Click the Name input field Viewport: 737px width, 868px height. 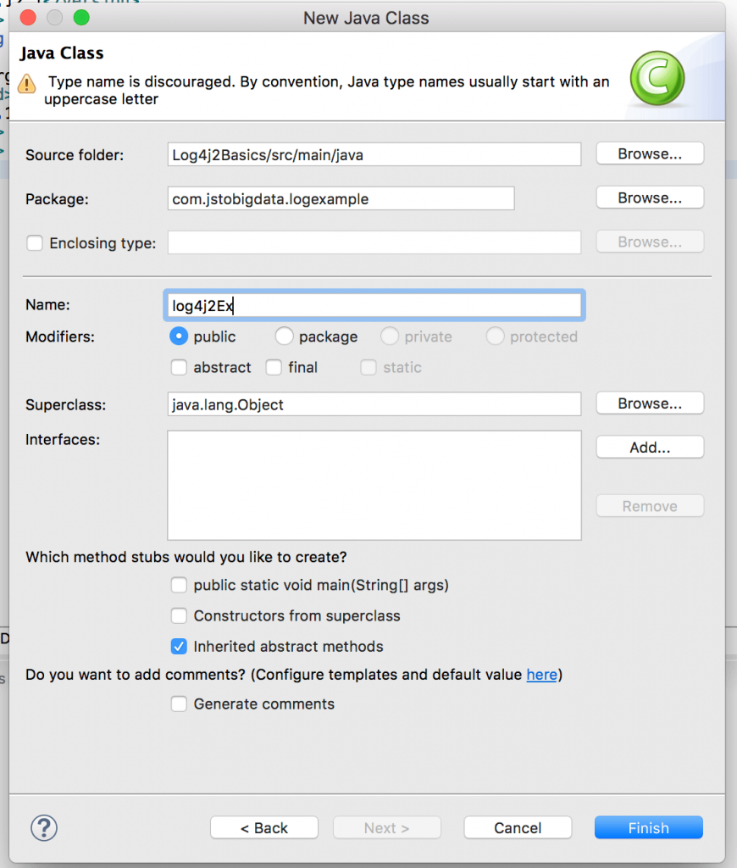(x=374, y=305)
